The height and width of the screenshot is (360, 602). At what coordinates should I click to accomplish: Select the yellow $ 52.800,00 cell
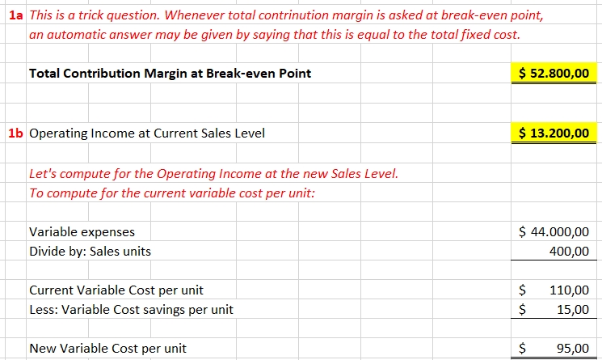554,74
